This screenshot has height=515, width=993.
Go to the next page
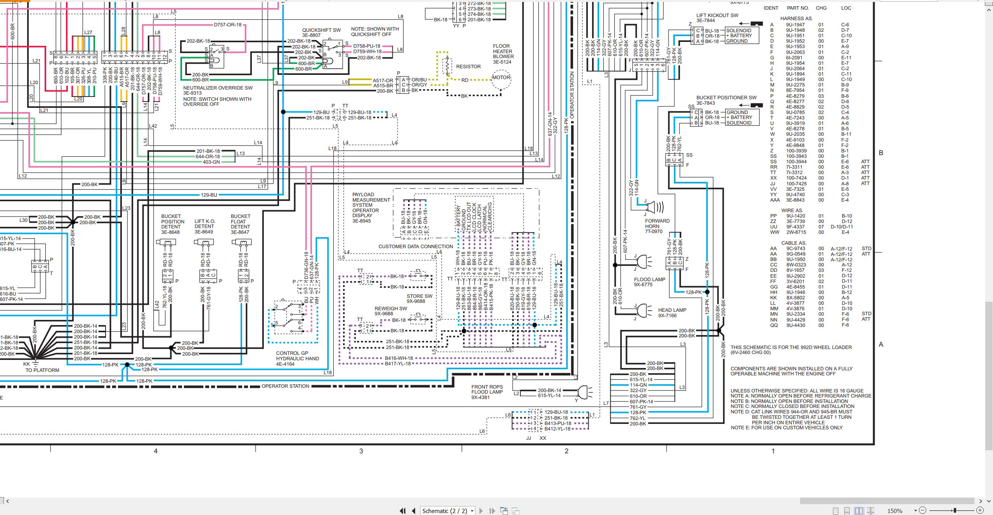coord(481,511)
